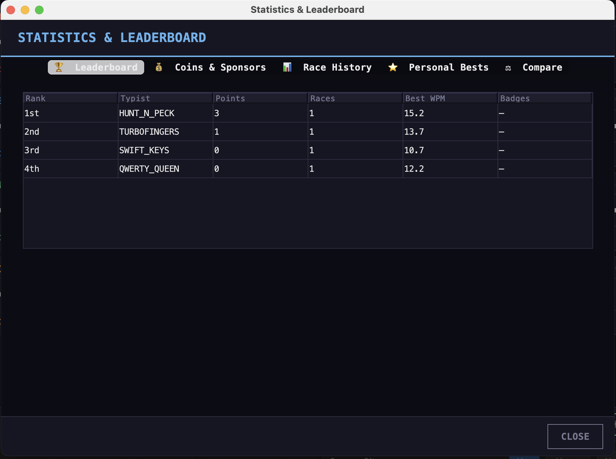This screenshot has height=459, width=616.
Task: Open the Personal Bests tab
Action: 439,67
